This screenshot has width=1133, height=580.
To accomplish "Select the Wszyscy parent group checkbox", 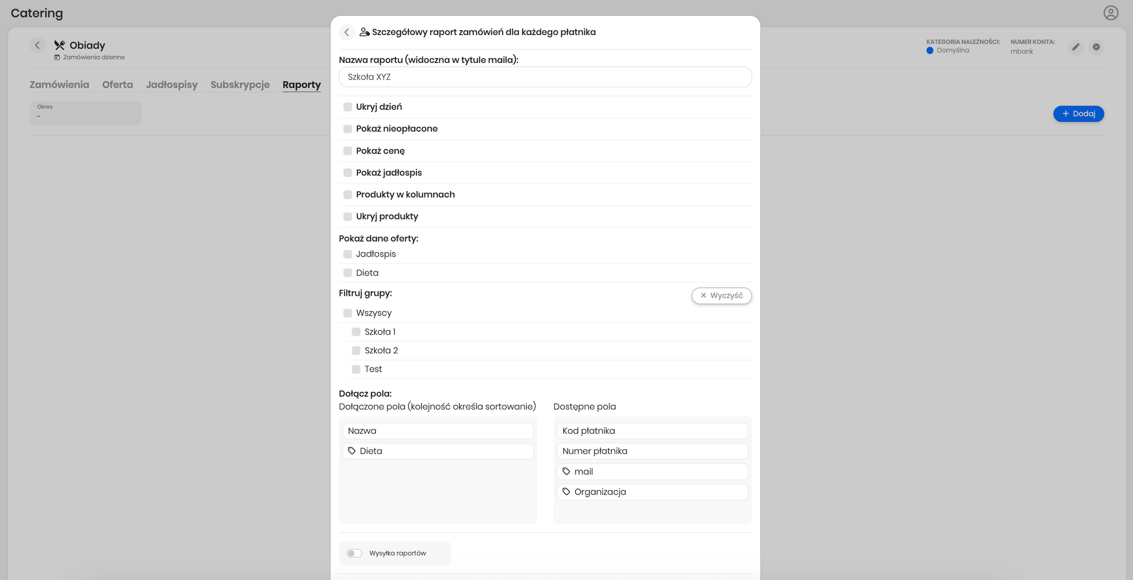I will [x=348, y=313].
